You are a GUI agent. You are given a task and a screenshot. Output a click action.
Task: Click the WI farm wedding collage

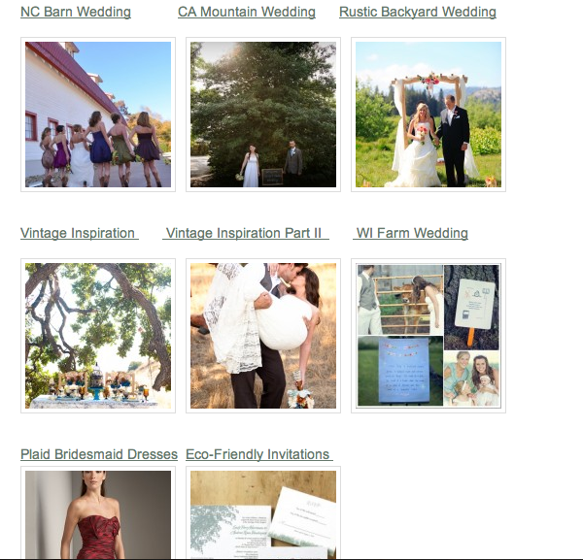pos(429,336)
